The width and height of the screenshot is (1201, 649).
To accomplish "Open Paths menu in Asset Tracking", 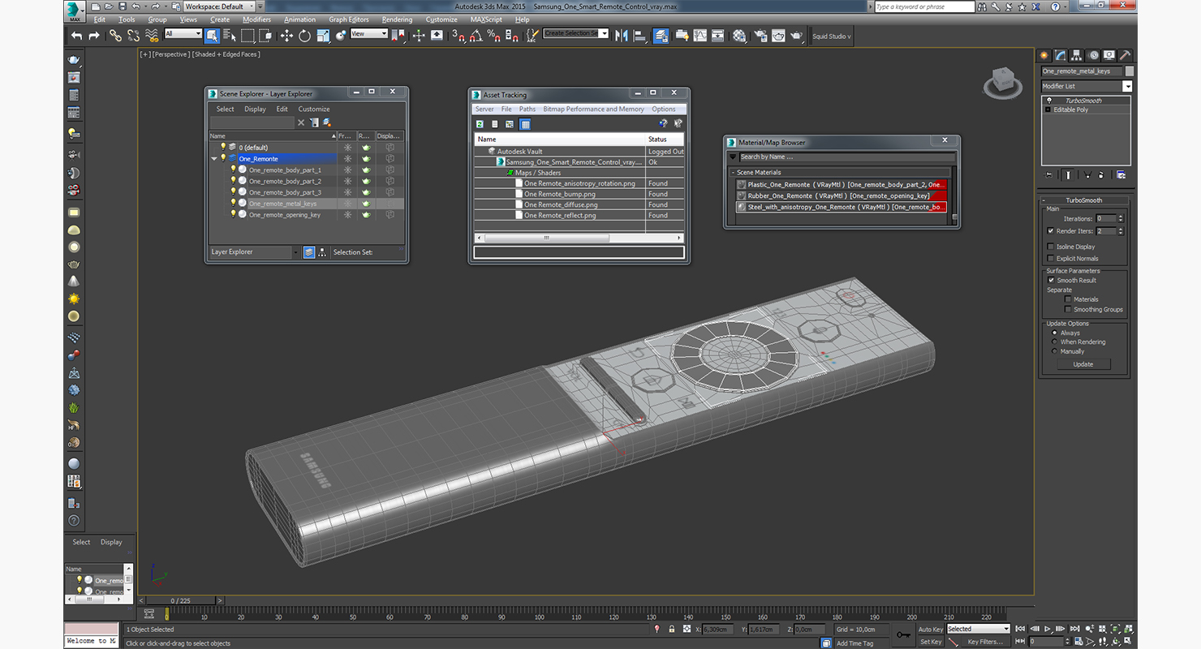I will pos(527,109).
